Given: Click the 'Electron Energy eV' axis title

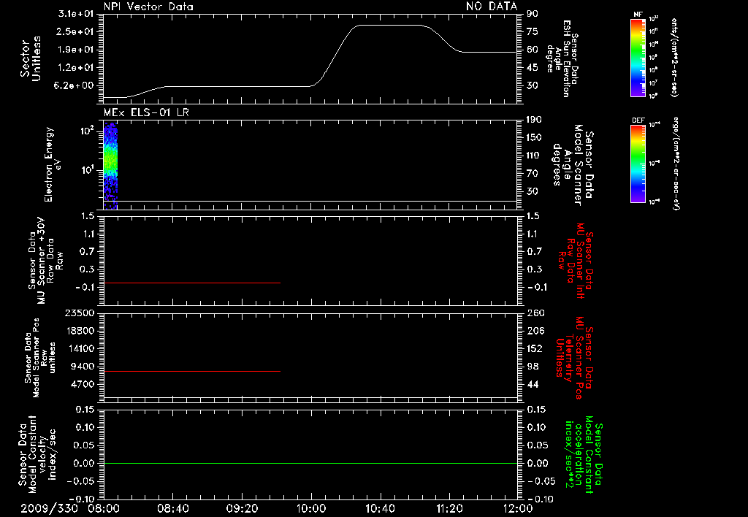Looking at the screenshot, I should (x=53, y=164).
